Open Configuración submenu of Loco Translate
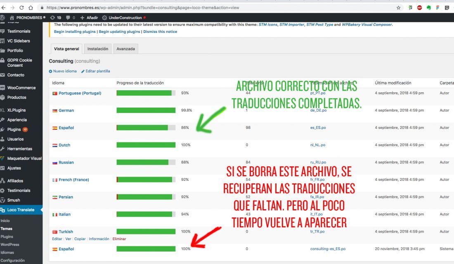This screenshot has width=454, height=264. [x=12, y=261]
